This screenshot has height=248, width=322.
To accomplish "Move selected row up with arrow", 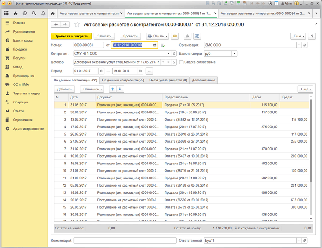I will coord(113,89).
